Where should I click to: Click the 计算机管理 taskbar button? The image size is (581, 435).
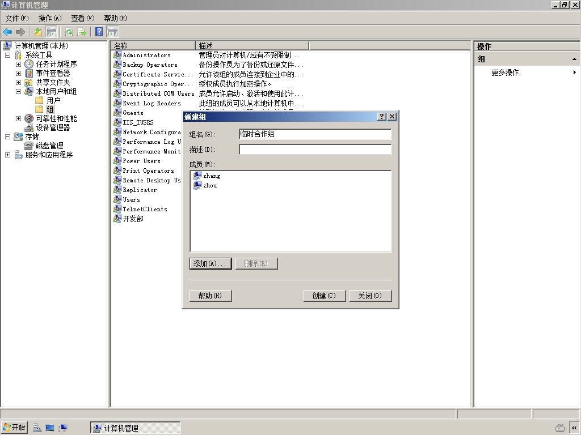pos(135,428)
